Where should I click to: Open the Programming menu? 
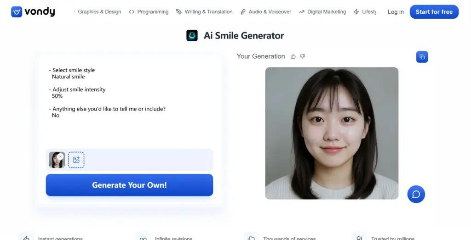(153, 11)
